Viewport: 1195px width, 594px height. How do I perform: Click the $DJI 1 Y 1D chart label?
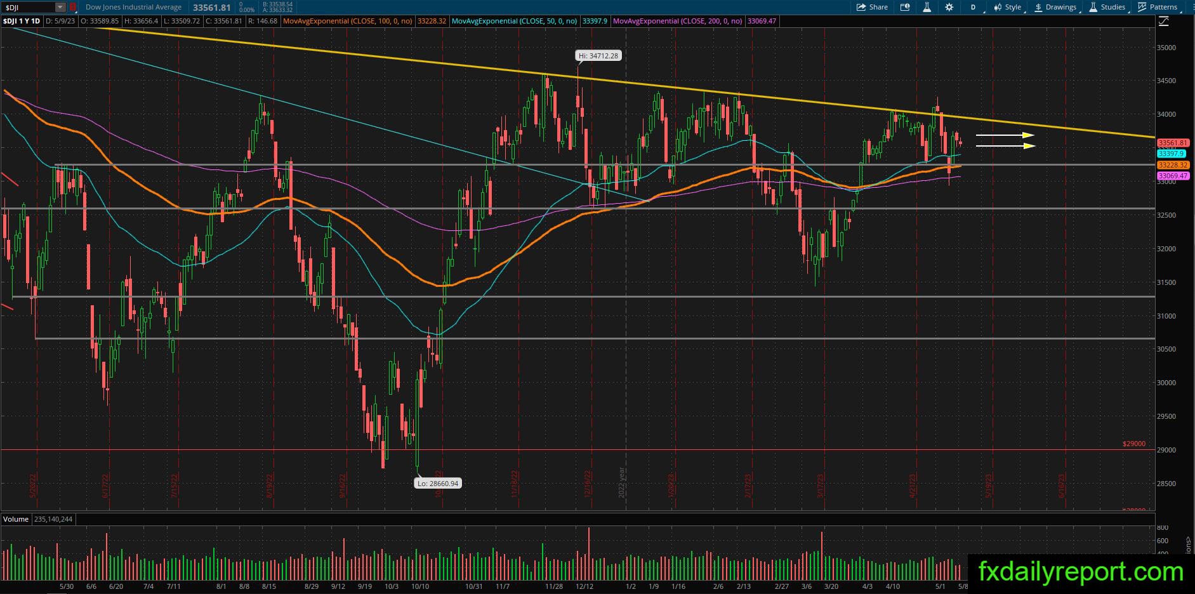click(22, 21)
